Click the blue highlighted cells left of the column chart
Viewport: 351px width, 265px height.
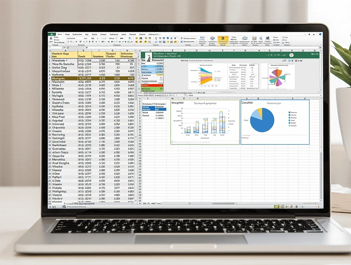(154, 108)
